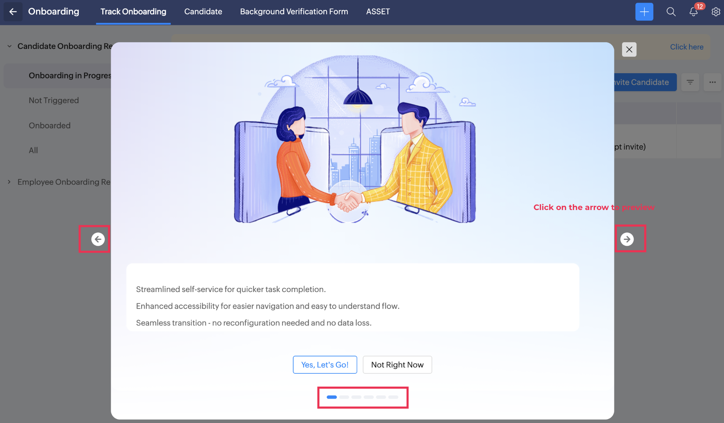Viewport: 724px width, 423px height.
Task: Expand the Employee Onboarding section
Action: pos(10,182)
